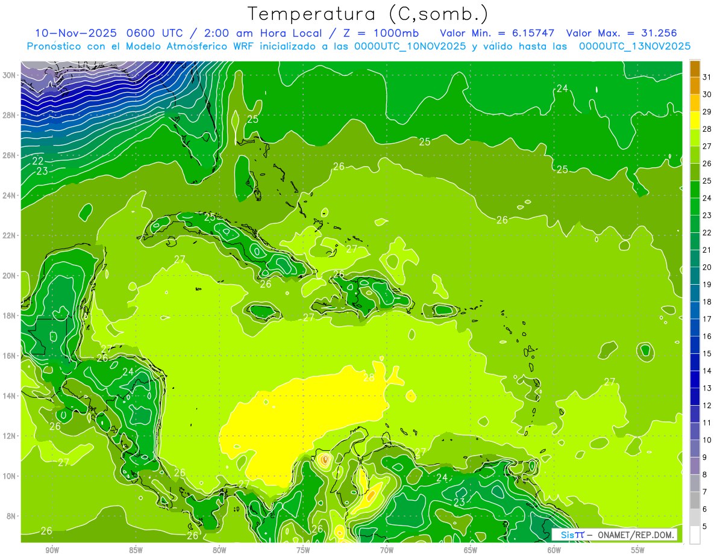
Task: Click the "20N" latitude axis label
Action: pos(10,275)
